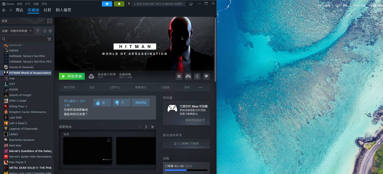Dismiss the 遊戲總結 section with the X

pos(152,127)
